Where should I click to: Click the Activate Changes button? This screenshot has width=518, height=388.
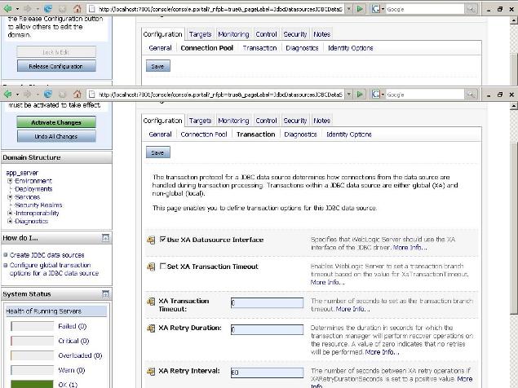[x=56, y=122]
